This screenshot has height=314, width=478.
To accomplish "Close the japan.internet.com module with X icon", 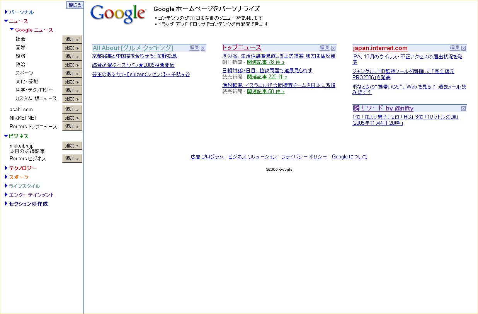I will (464, 48).
